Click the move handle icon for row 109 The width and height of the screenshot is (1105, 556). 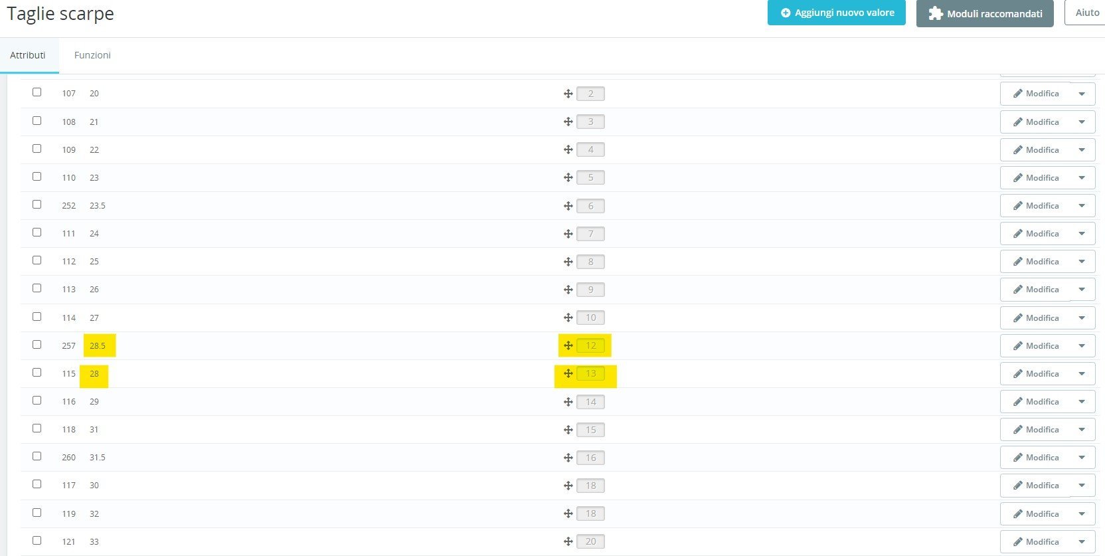568,149
